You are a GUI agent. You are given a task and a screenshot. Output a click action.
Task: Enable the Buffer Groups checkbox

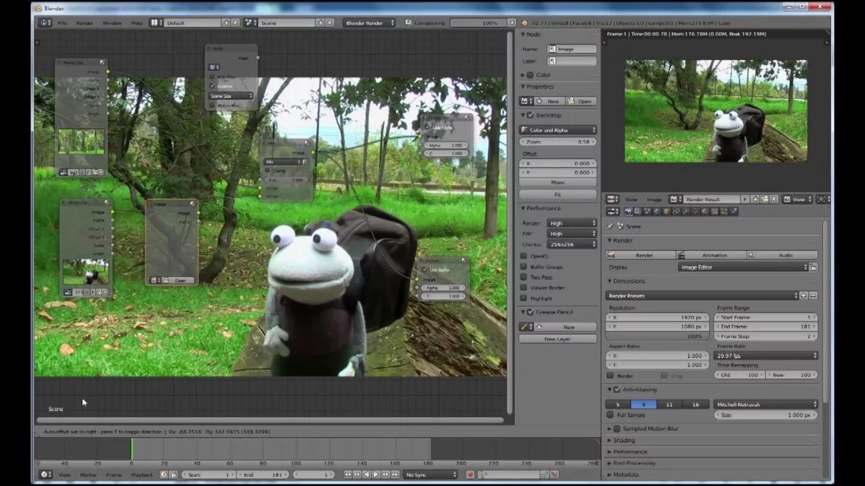524,267
